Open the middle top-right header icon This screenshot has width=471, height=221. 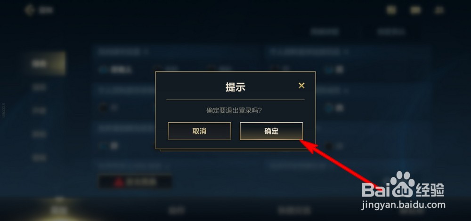pyautogui.click(x=415, y=10)
